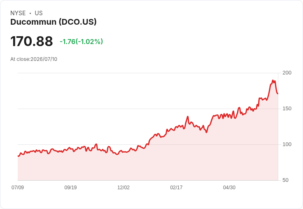Screen dimensions: 303x209
Task: Click the 09/19 x-axis date label
Action: (70, 188)
